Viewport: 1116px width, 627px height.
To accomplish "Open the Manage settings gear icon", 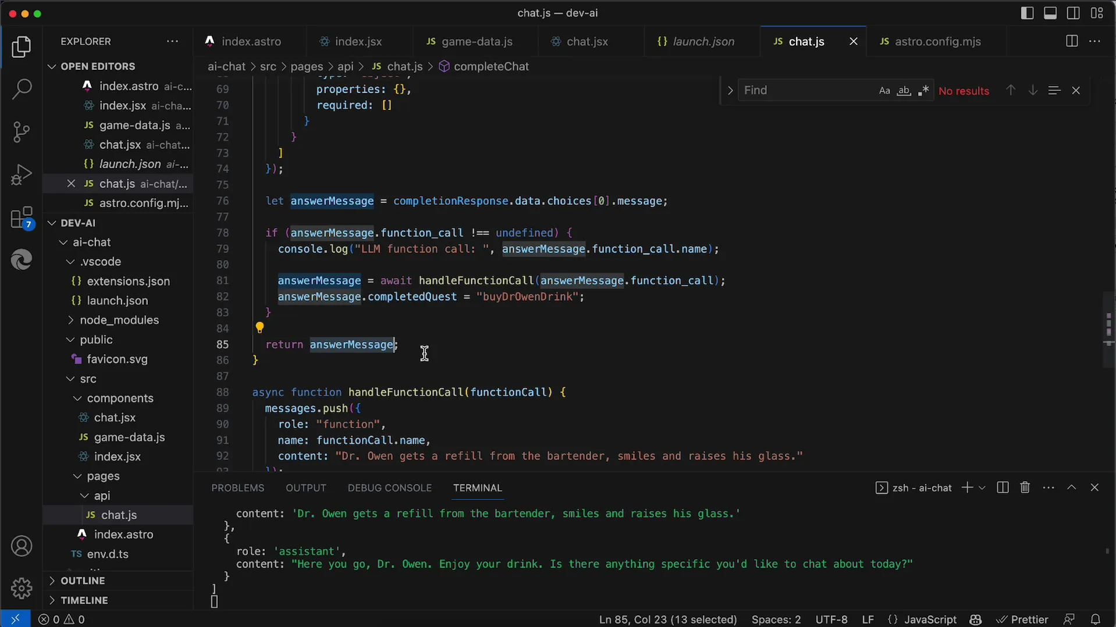I will click(x=22, y=588).
